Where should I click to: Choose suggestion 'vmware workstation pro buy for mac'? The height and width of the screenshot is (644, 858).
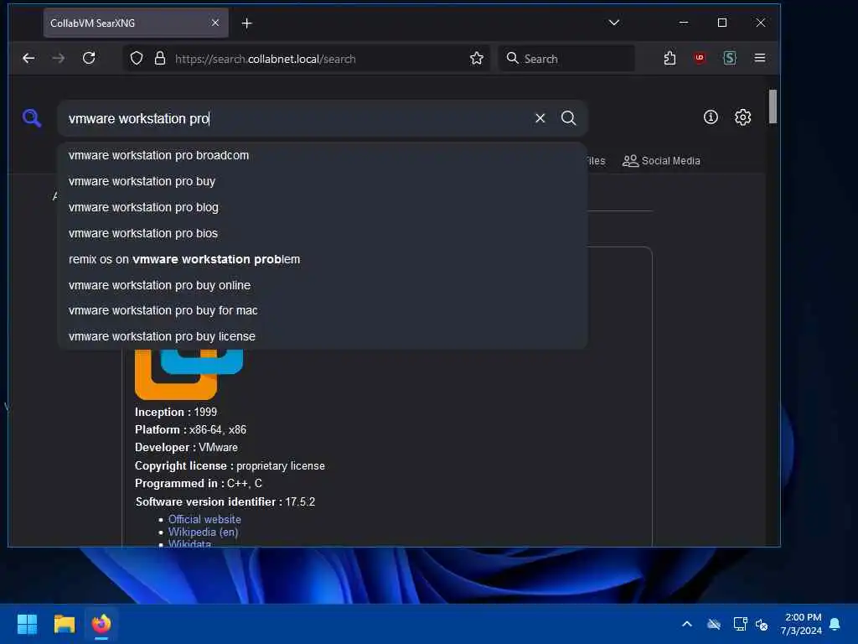point(323,310)
